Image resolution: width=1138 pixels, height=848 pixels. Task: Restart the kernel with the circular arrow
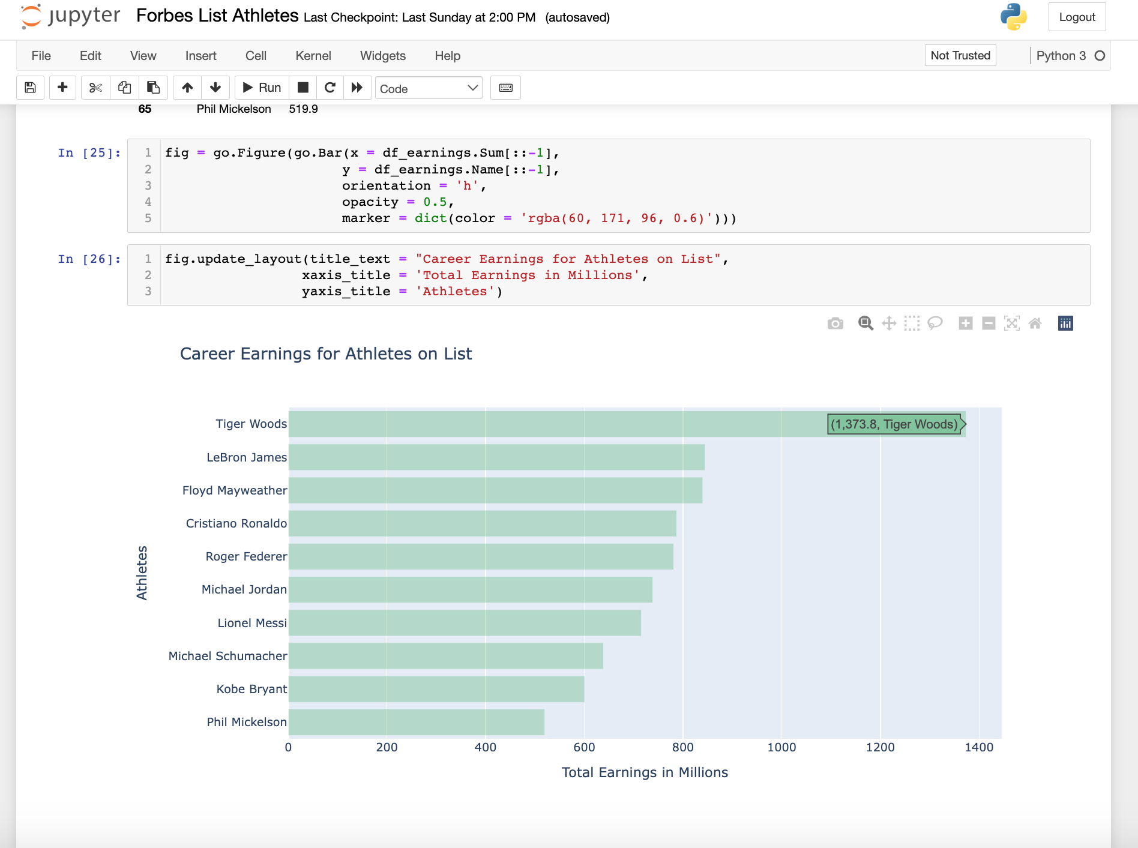tap(330, 88)
